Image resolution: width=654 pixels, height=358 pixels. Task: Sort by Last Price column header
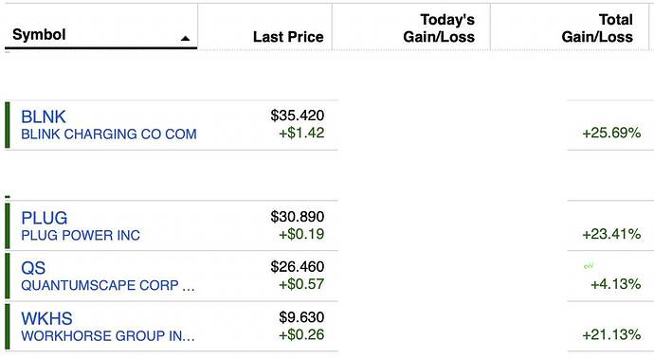tap(288, 37)
